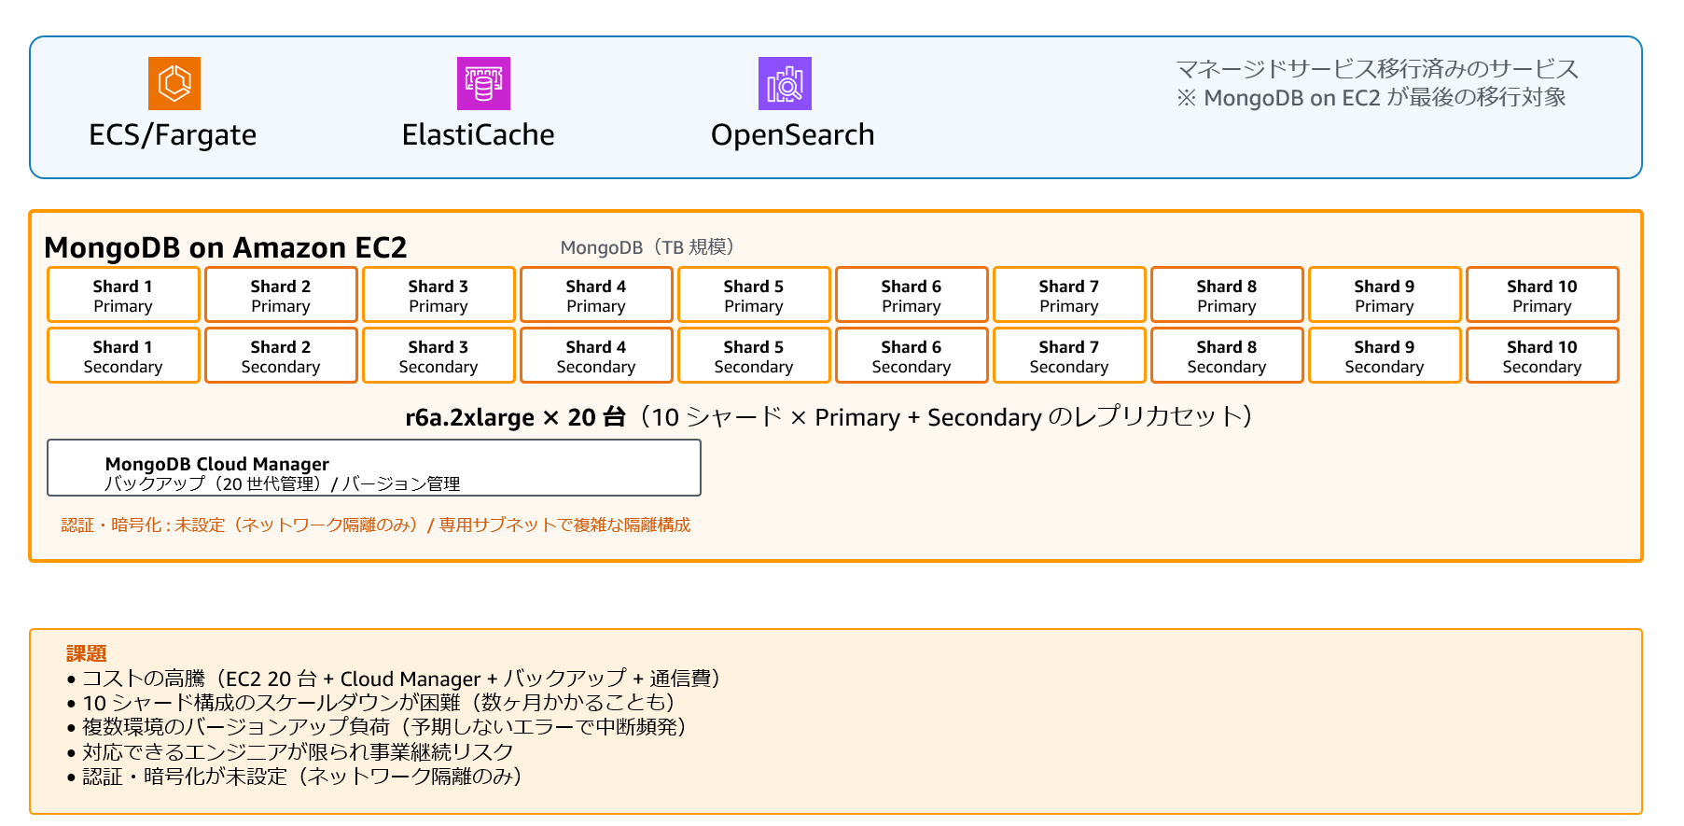Click the Shard 4 Primary box
The height and width of the screenshot is (826, 1684).
click(596, 295)
